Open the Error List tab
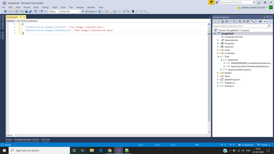Viewport: 274px width, 154px height. (45, 140)
